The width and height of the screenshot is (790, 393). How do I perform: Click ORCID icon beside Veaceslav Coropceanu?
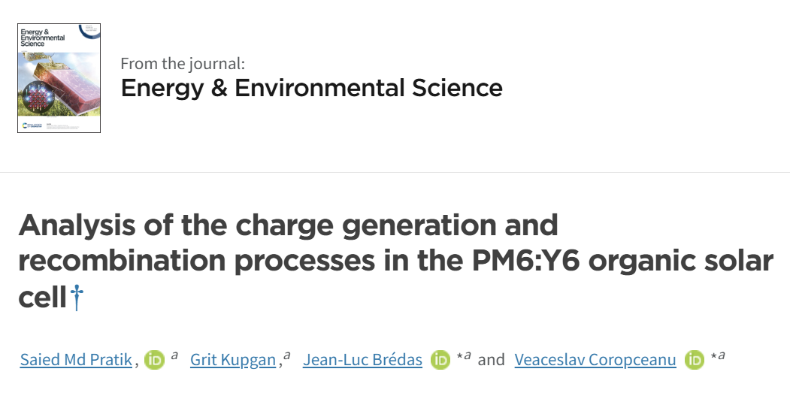(x=695, y=360)
